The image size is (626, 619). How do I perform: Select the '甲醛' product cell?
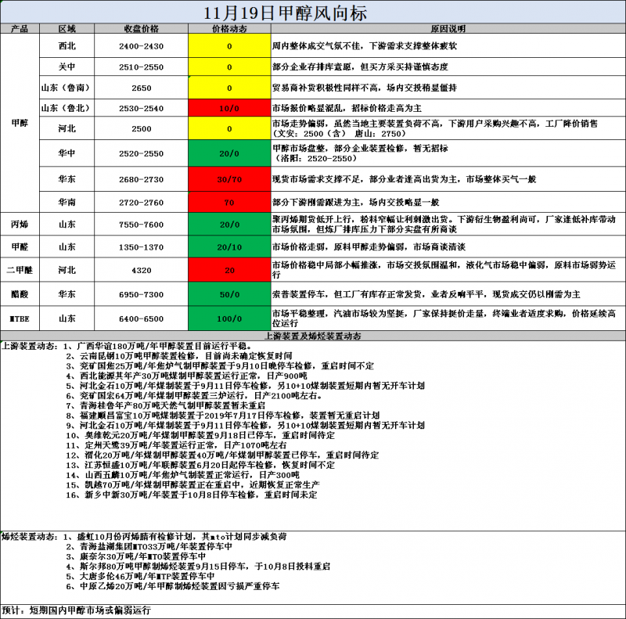[20, 247]
